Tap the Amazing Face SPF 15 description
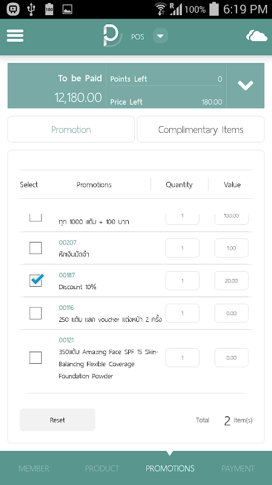272x485 pixels. 108,364
